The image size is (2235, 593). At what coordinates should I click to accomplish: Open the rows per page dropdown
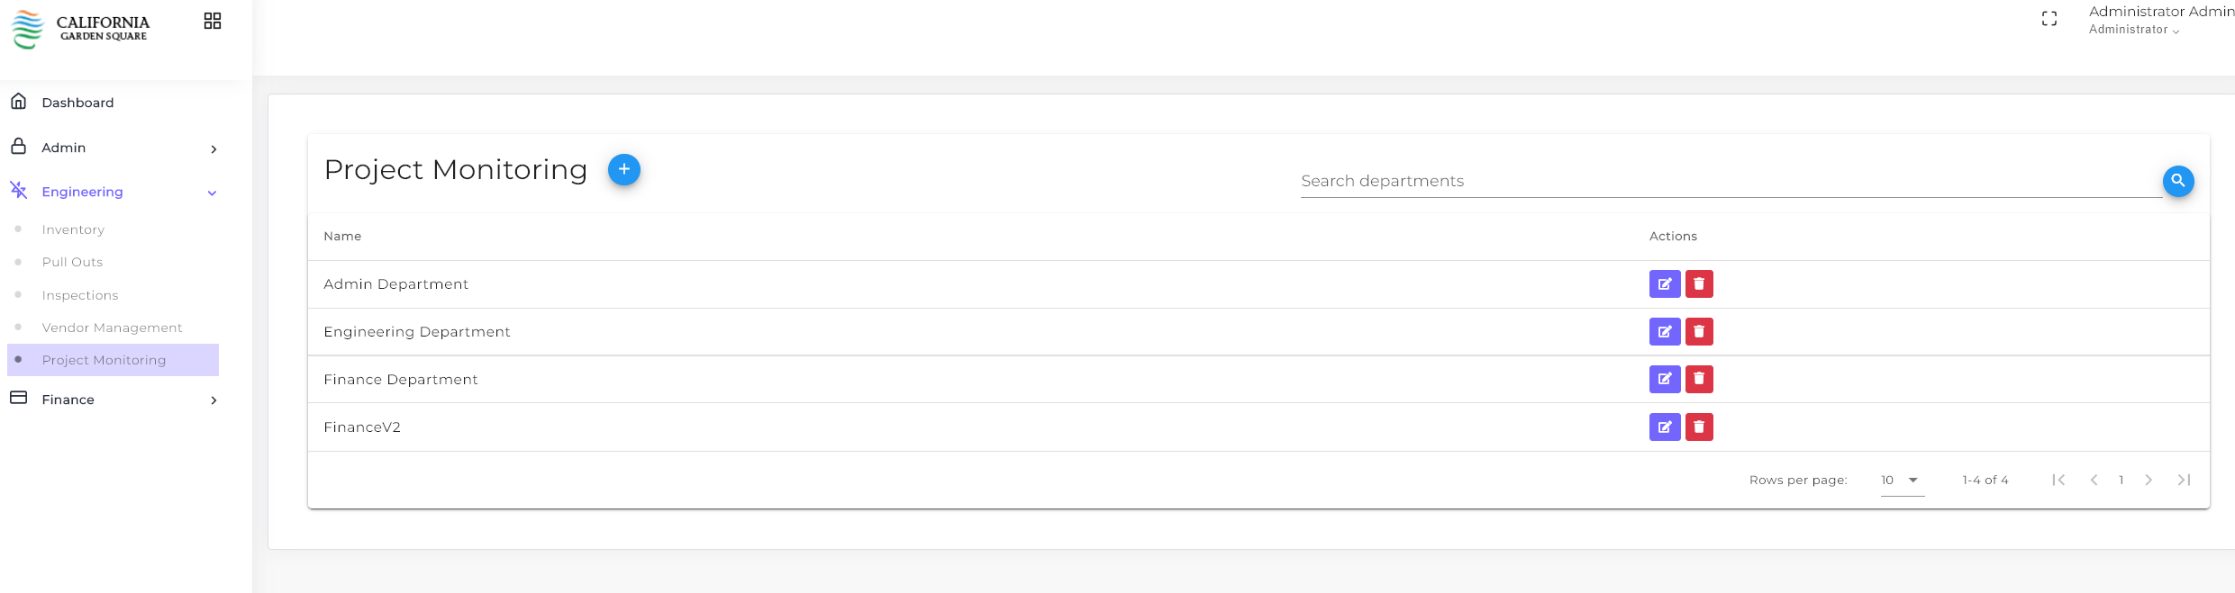[1902, 481]
